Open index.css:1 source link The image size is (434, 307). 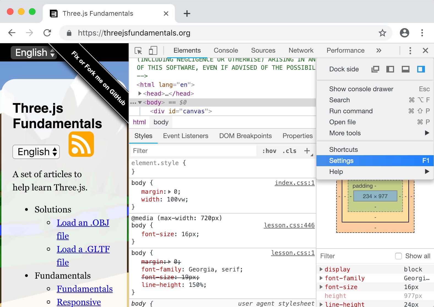[294, 183]
